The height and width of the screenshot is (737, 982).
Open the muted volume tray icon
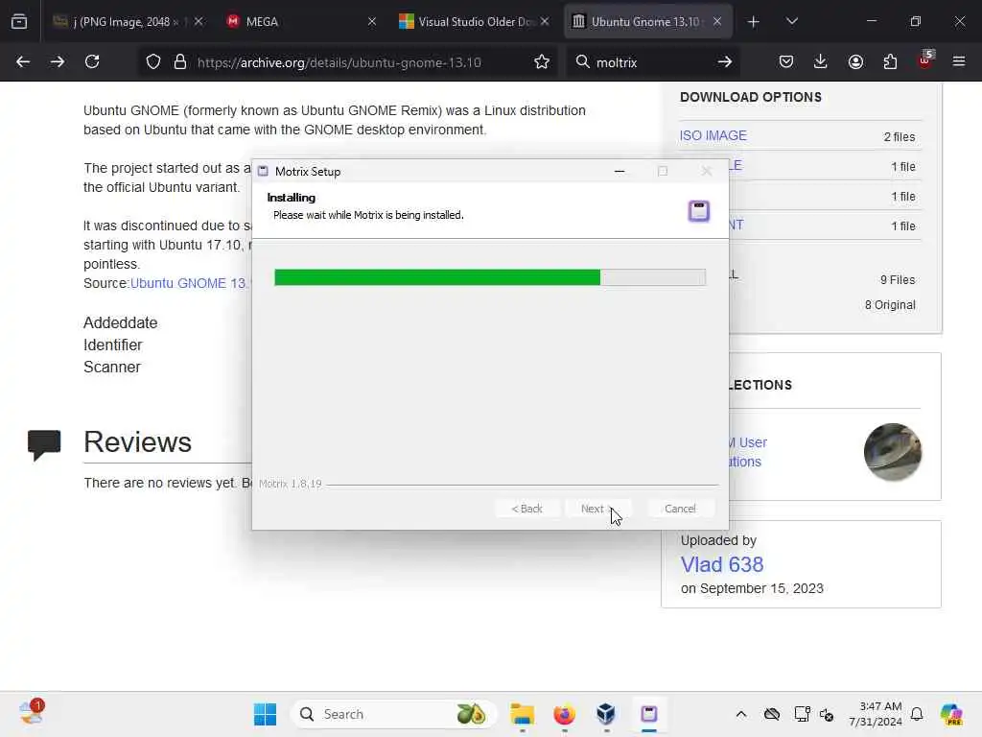[827, 714]
